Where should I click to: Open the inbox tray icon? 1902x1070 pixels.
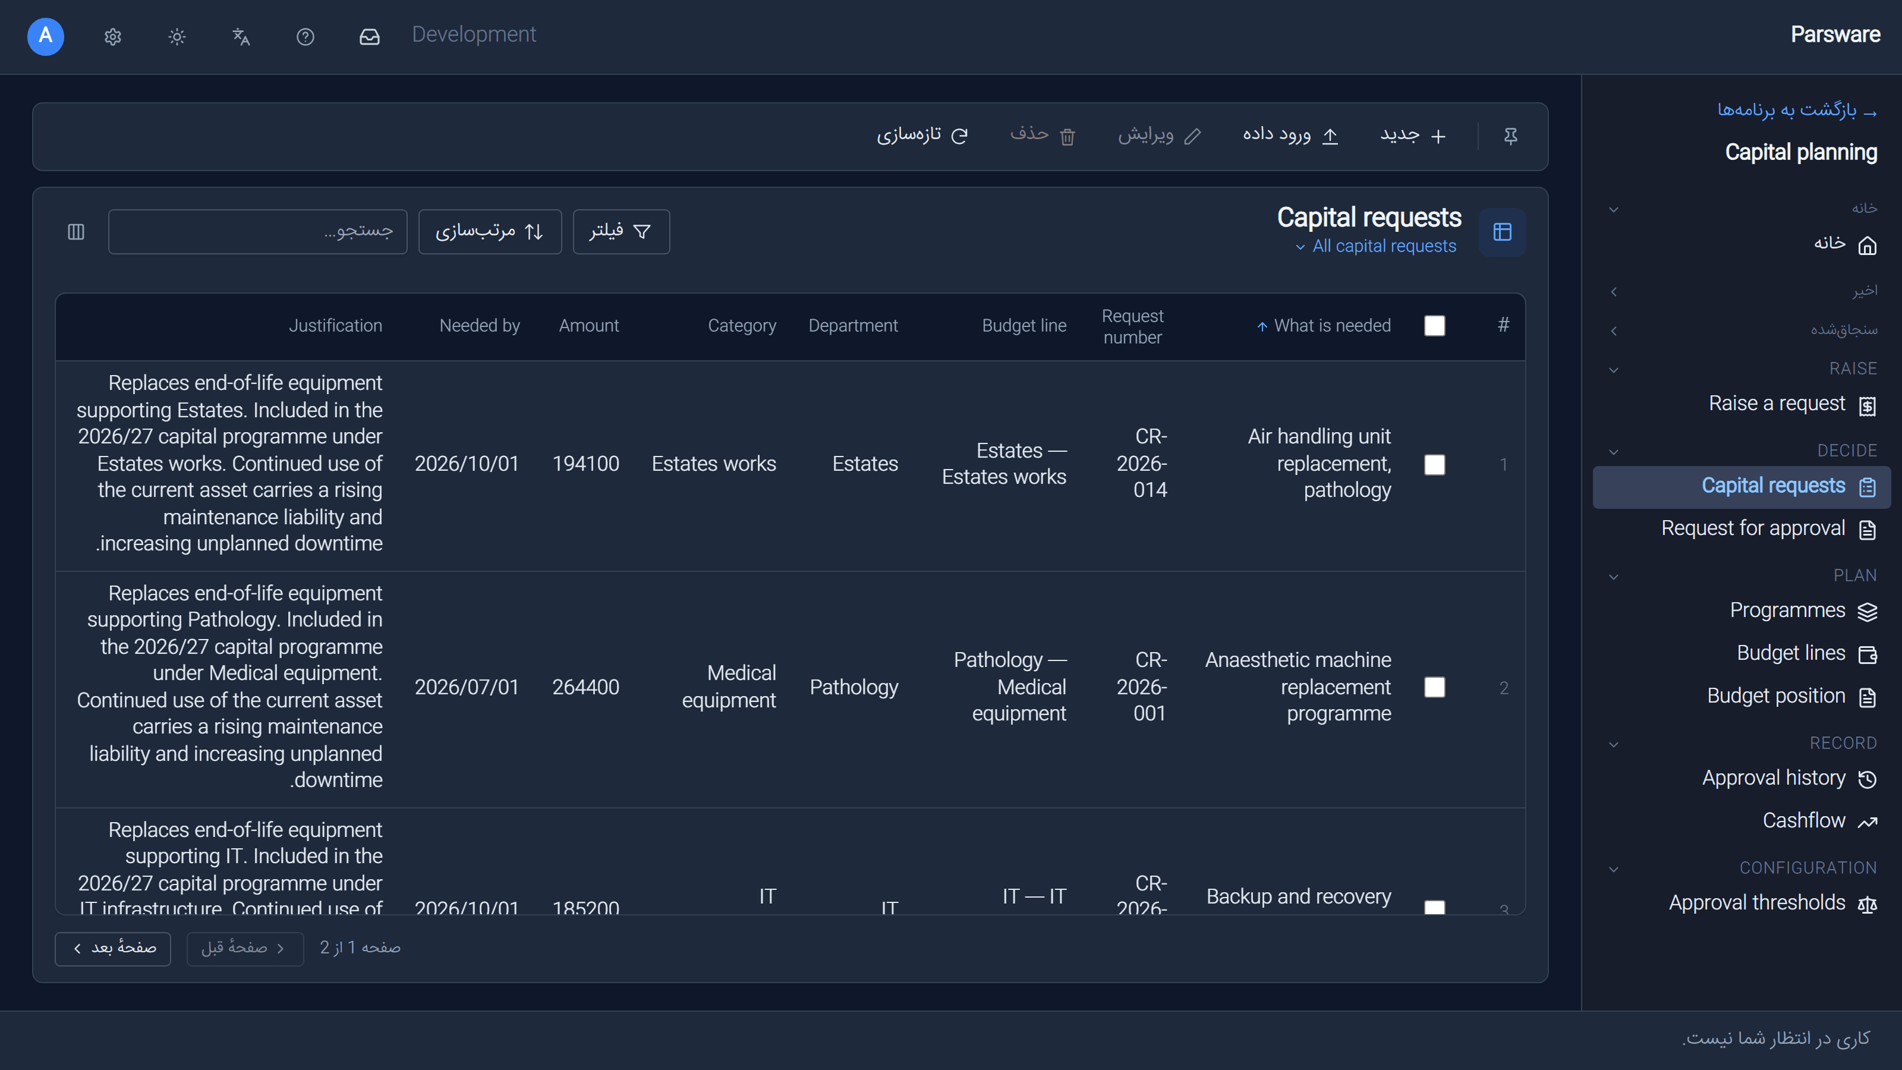pos(369,36)
